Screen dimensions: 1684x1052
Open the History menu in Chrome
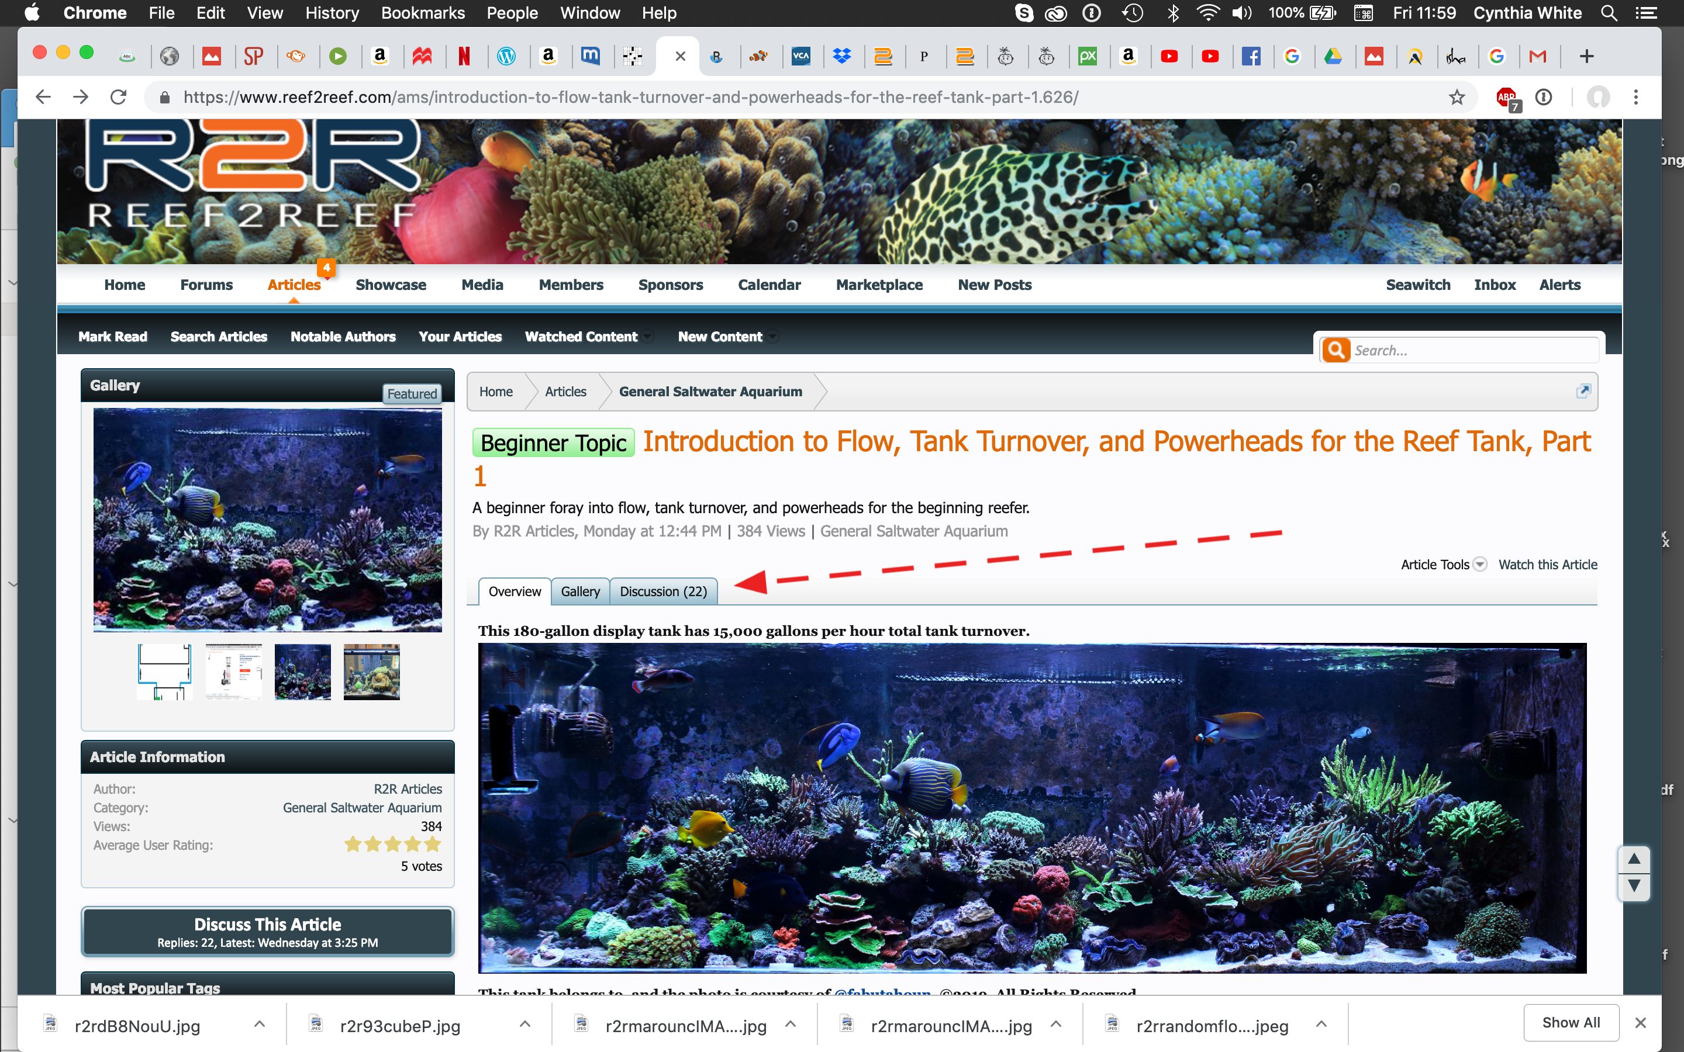332,12
